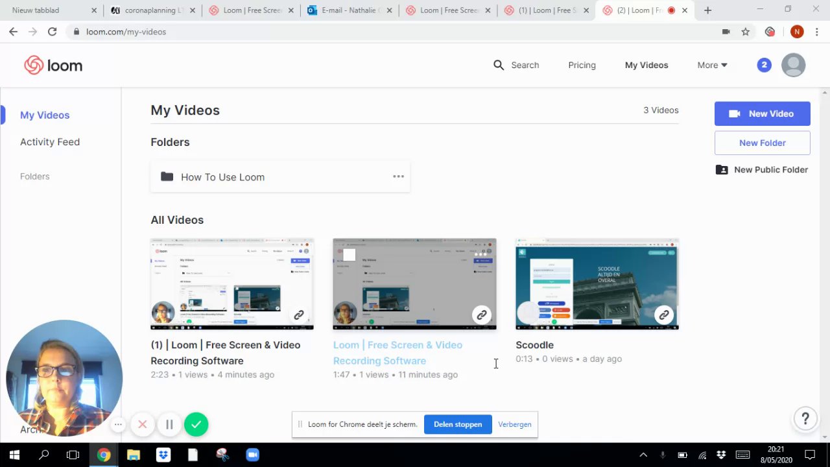Copy link of the 1:47 Loom video
Screen dimensions: 830x467
tap(481, 315)
